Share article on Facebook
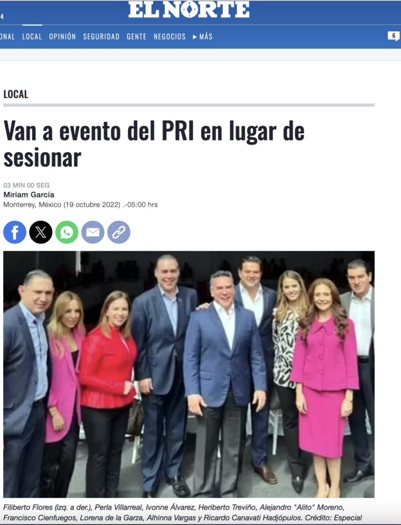Image resolution: width=401 pixels, height=525 pixels. pyautogui.click(x=15, y=232)
